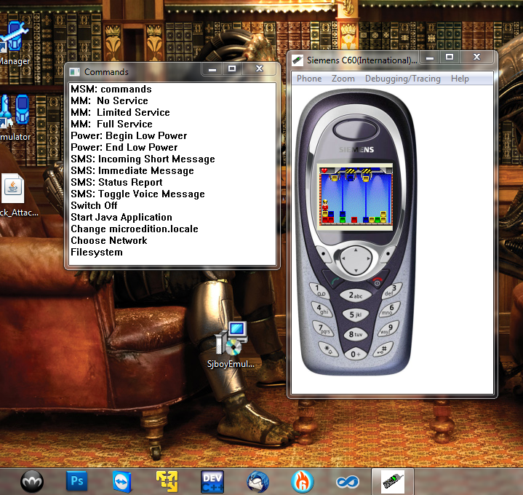Open the Debugging/Tracing menu

tap(402, 79)
